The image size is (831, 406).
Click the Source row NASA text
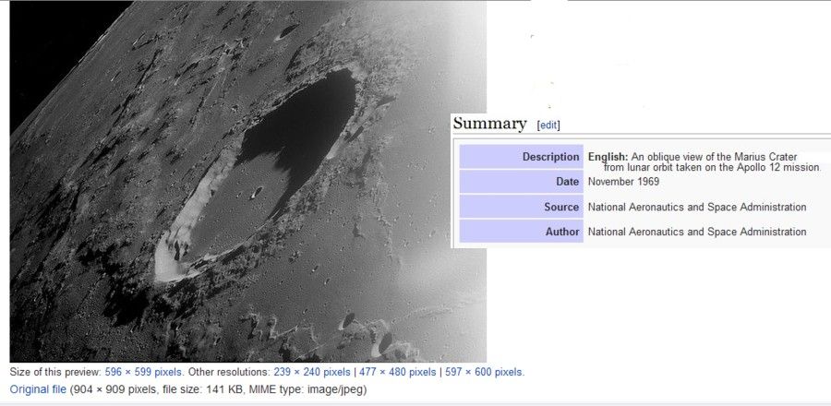(697, 207)
